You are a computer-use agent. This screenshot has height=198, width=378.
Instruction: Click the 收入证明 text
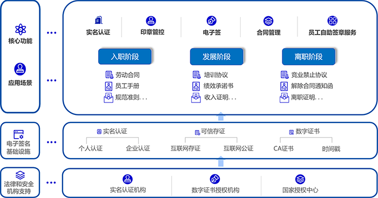coord(216,97)
